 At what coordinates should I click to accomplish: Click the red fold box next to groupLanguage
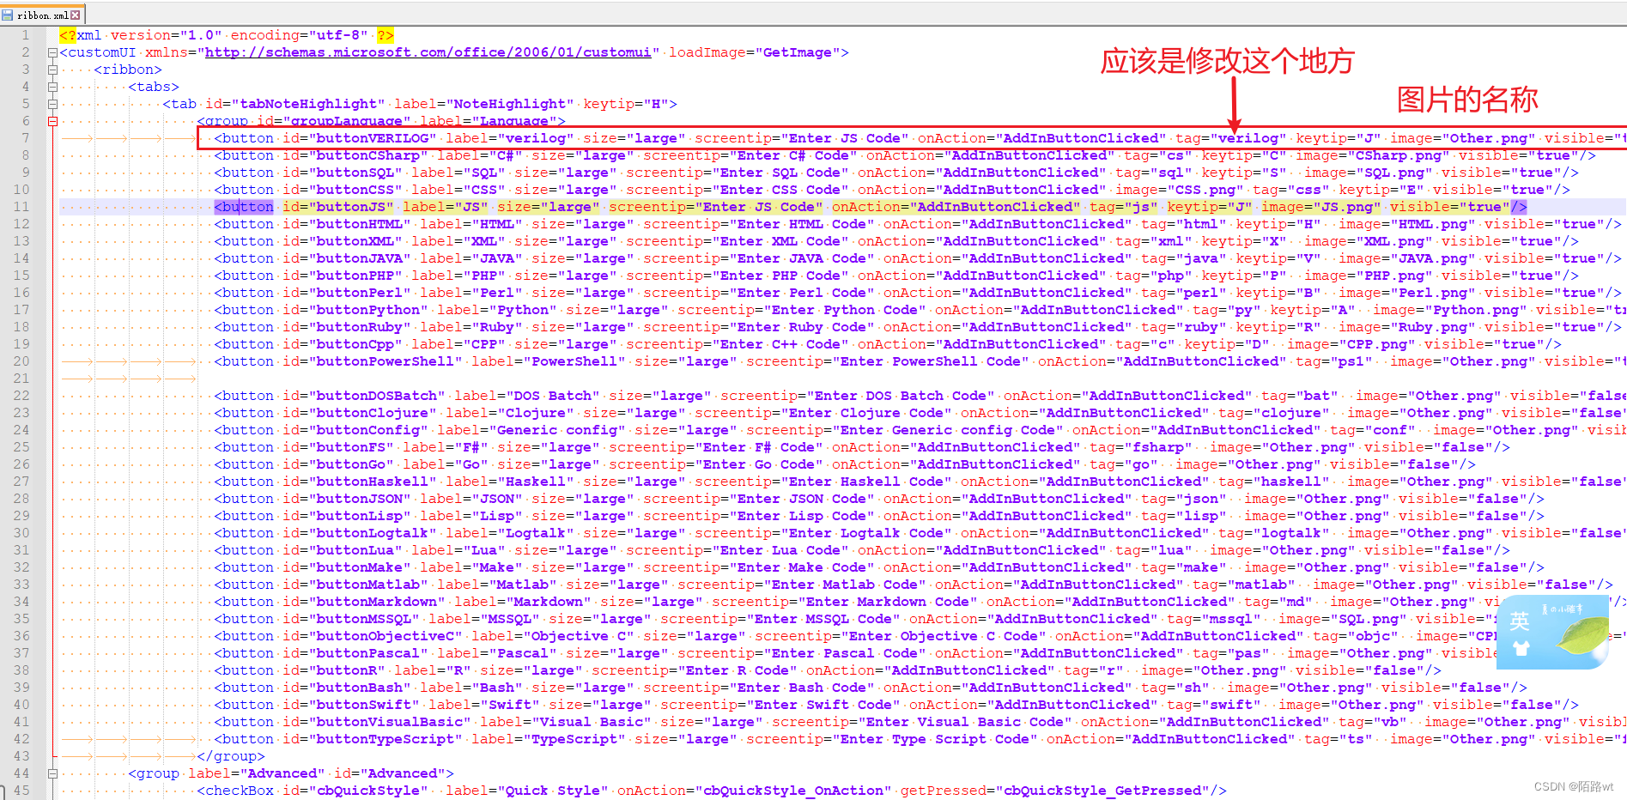pyautogui.click(x=52, y=121)
